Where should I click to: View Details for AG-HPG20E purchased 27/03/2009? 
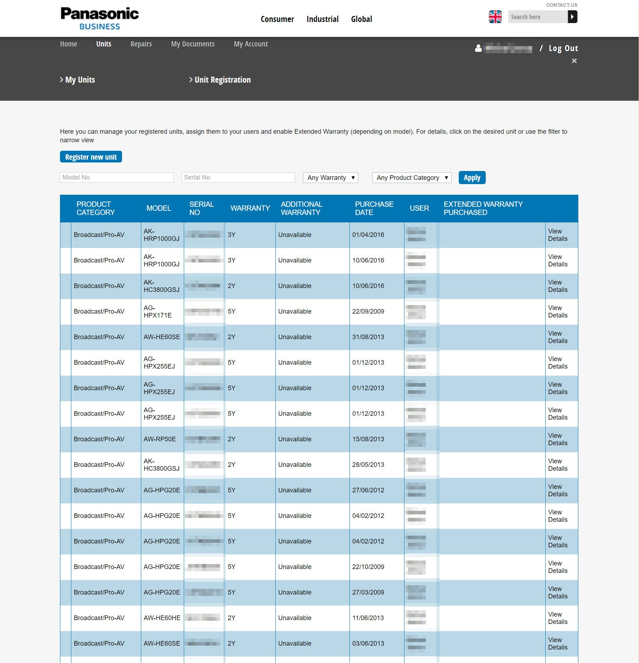coord(558,592)
